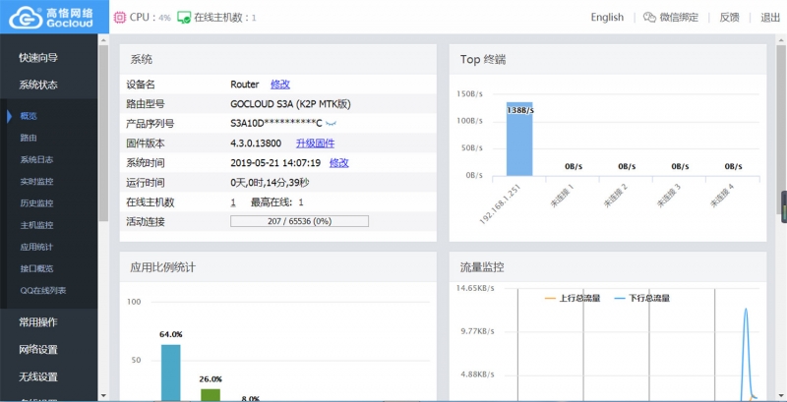Image resolution: width=787 pixels, height=402 pixels.
Task: Click the CPU 4% readout
Action: pyautogui.click(x=151, y=18)
